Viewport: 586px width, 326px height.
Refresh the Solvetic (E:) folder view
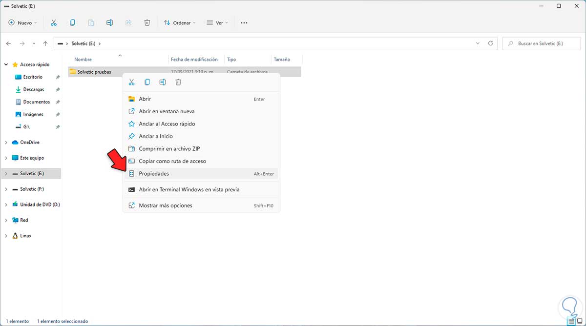tap(491, 43)
